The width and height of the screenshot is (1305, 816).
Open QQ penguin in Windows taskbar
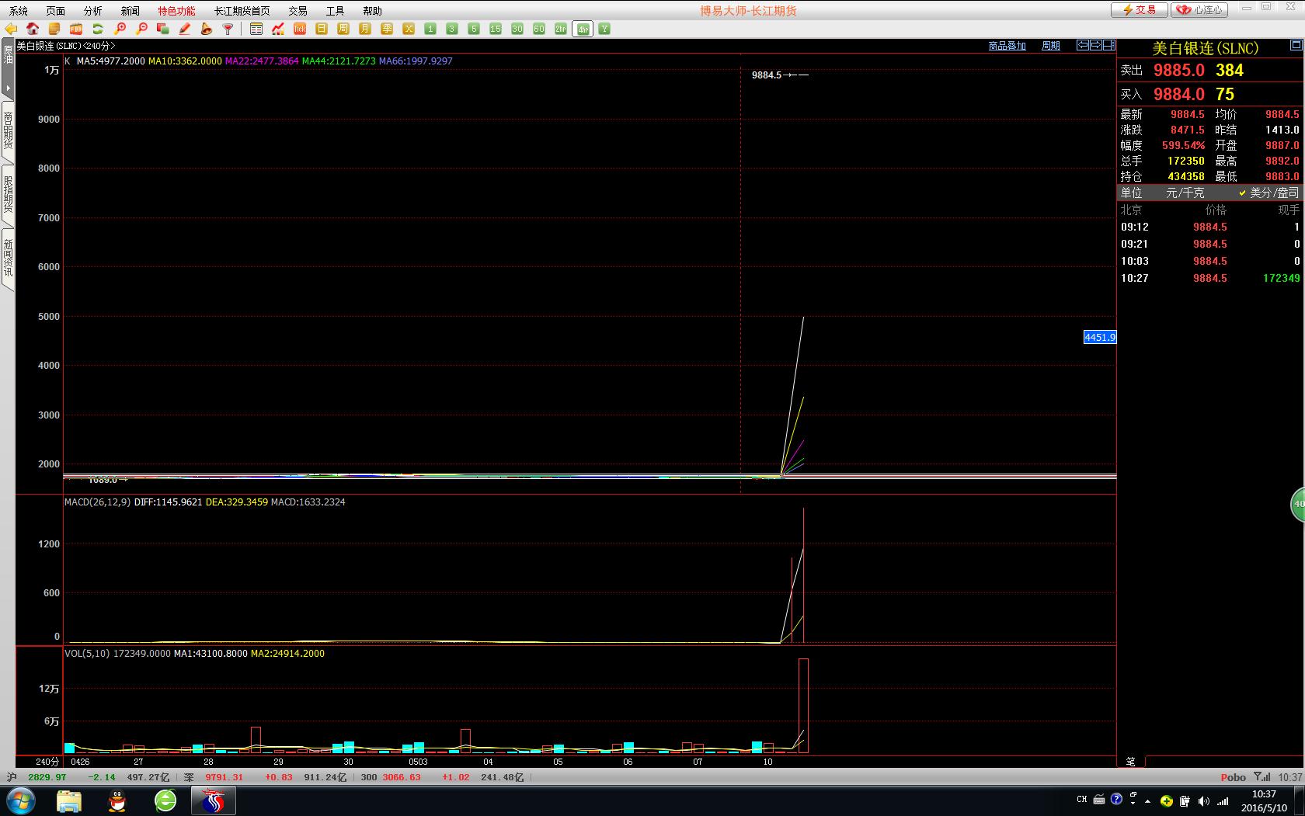pyautogui.click(x=117, y=800)
